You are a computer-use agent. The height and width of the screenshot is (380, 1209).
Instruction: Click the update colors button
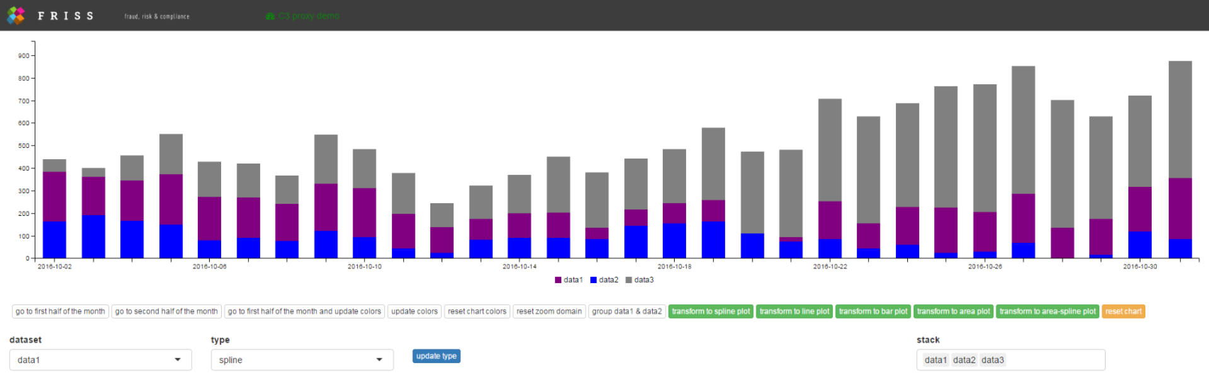click(x=414, y=311)
